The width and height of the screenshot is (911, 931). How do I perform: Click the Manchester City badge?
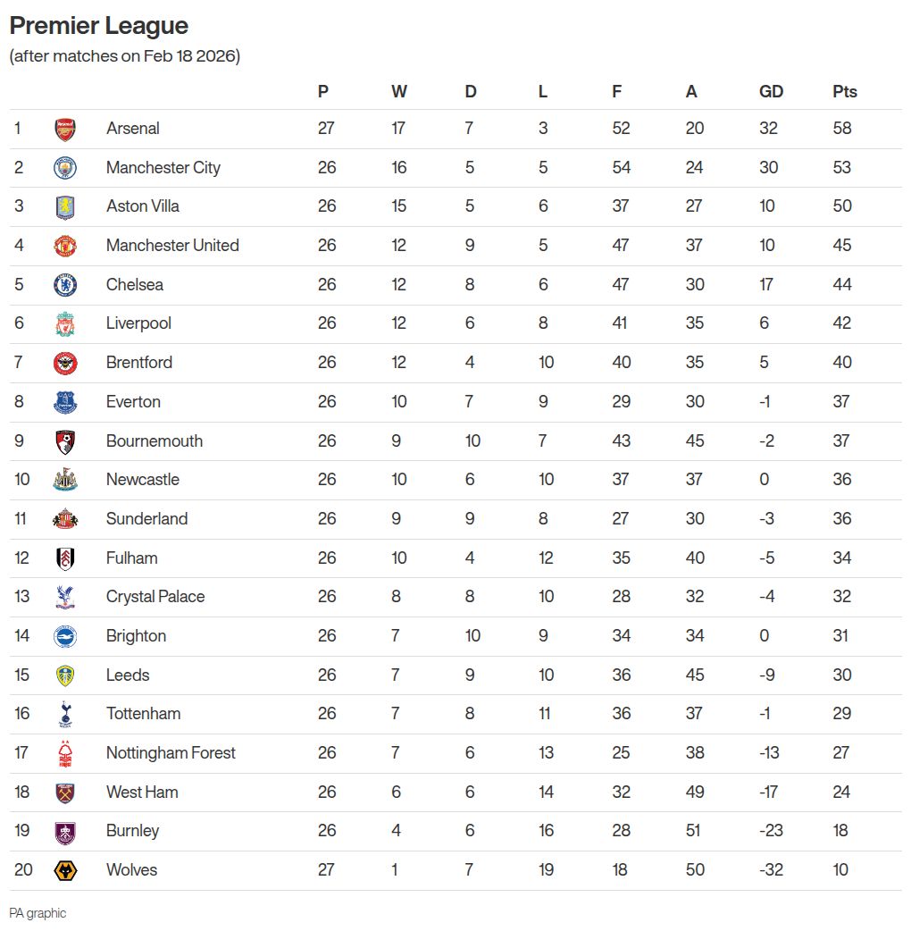(x=65, y=168)
